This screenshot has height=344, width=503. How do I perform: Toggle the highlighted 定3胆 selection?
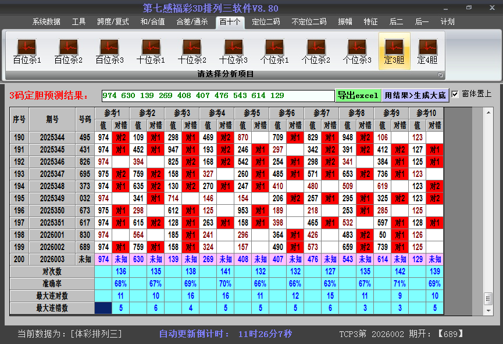(x=394, y=49)
